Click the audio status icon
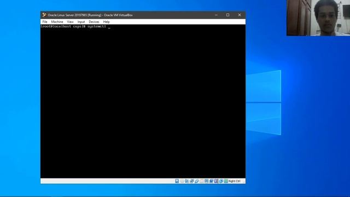The height and width of the screenshot is (197, 350). click(x=187, y=181)
